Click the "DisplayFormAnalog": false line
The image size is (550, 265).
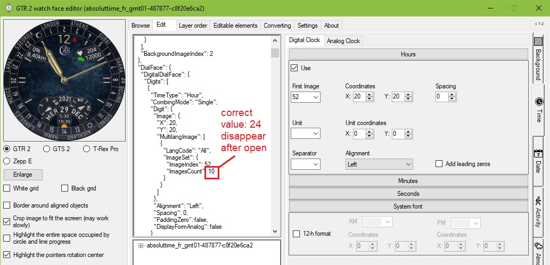pos(187,227)
